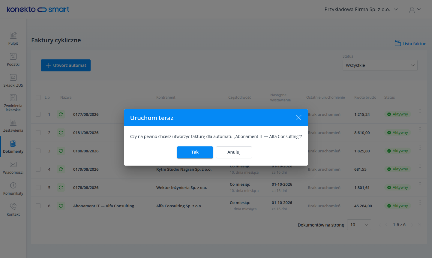The width and height of the screenshot is (432, 258).
Task: Click Wektor Inżynieria Sp. z o.o. cell
Action: click(x=181, y=188)
